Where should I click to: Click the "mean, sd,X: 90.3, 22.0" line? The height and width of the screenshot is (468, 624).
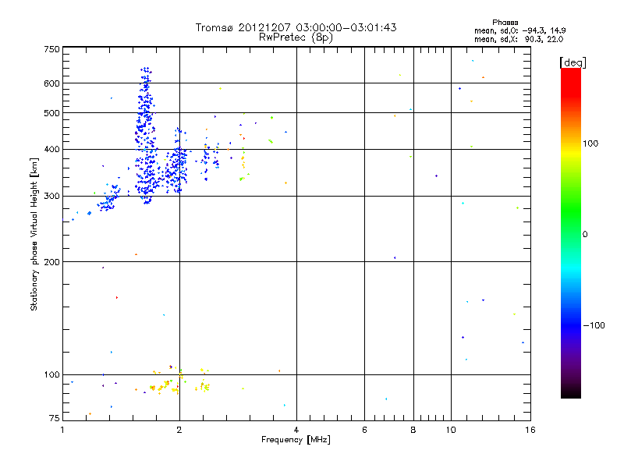tap(519, 39)
